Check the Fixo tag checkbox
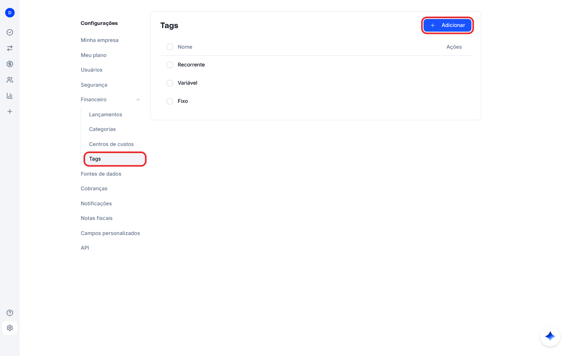The height and width of the screenshot is (356, 570). click(170, 101)
